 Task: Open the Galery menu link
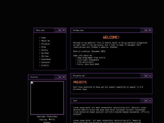coord(45,50)
